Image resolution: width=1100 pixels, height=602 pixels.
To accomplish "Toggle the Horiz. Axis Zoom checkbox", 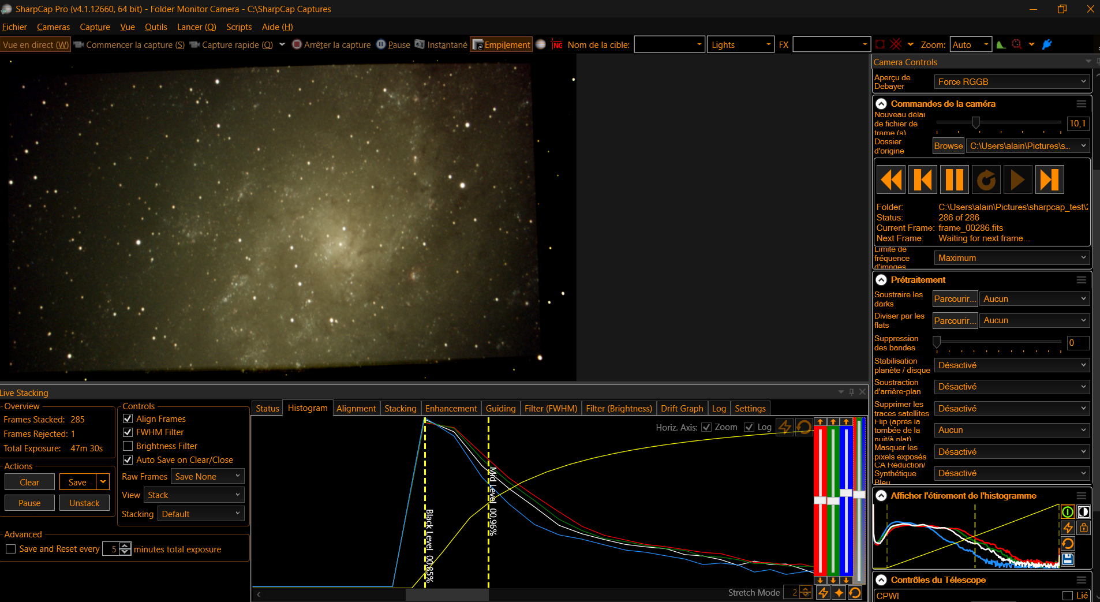I will pyautogui.click(x=706, y=427).
